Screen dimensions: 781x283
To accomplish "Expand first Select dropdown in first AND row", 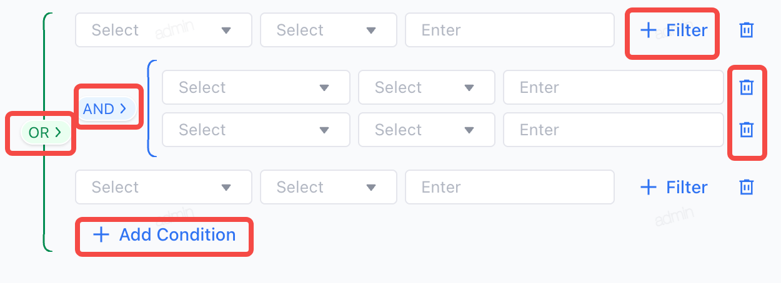I will tap(256, 87).
